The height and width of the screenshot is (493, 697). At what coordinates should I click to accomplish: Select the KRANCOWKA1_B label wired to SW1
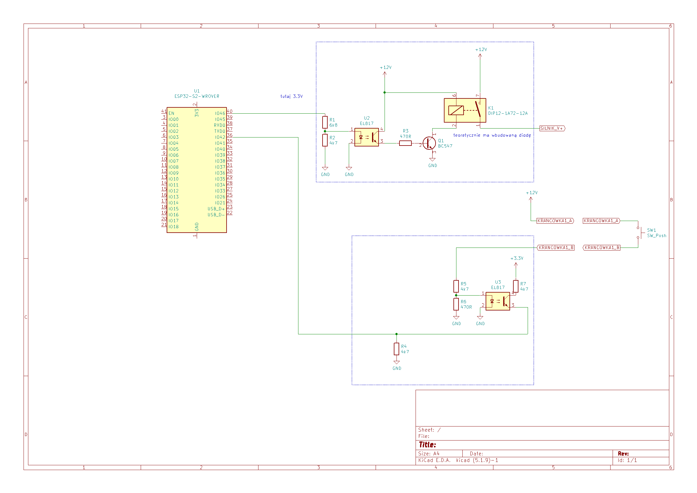tap(602, 248)
